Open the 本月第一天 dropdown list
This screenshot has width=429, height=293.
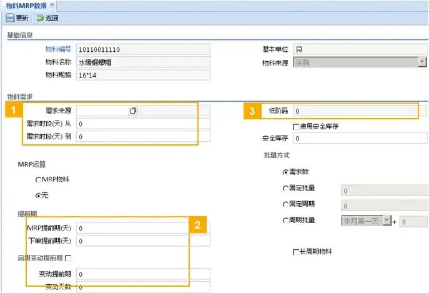[387, 221]
